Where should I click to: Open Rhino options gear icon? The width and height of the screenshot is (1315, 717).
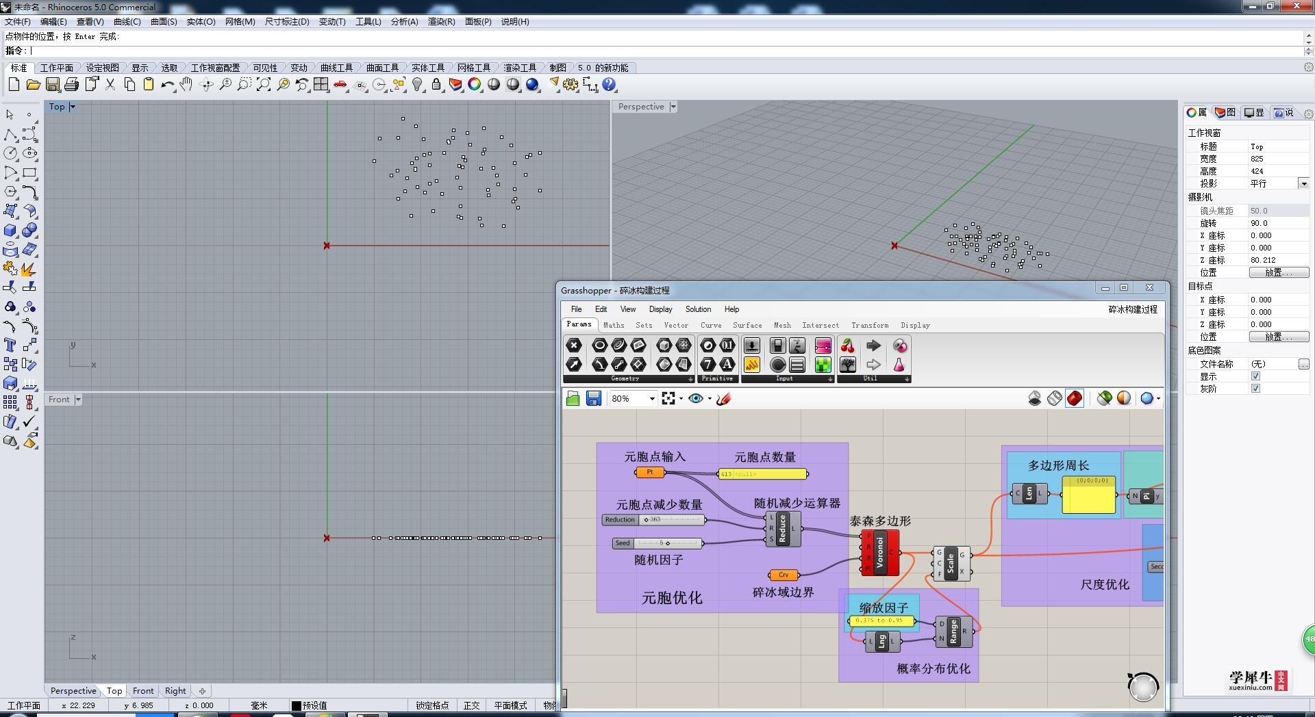[x=571, y=84]
